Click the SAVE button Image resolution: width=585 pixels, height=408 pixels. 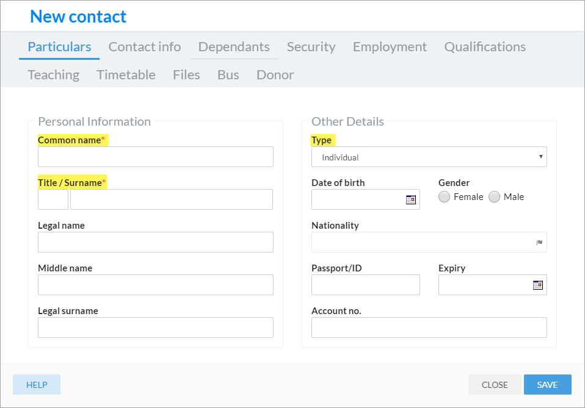[547, 385]
